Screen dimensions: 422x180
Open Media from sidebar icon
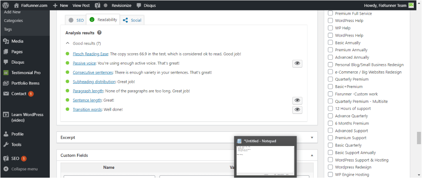(6, 41)
